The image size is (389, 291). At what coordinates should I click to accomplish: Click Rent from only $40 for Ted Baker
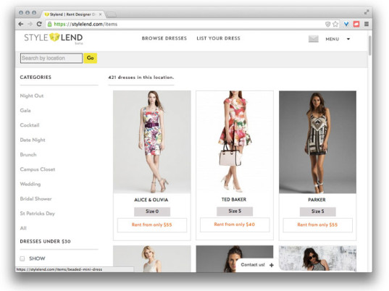235,224
